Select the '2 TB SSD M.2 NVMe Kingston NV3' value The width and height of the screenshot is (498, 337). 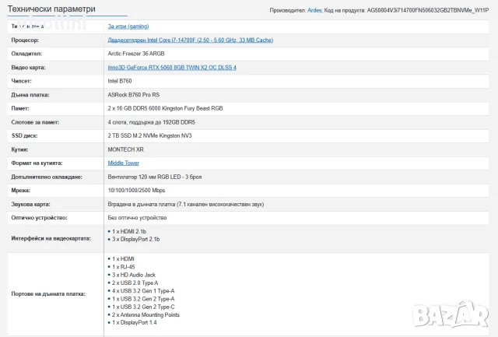click(149, 135)
